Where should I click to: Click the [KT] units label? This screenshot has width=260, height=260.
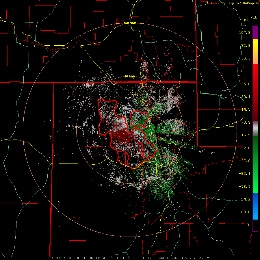246,20
